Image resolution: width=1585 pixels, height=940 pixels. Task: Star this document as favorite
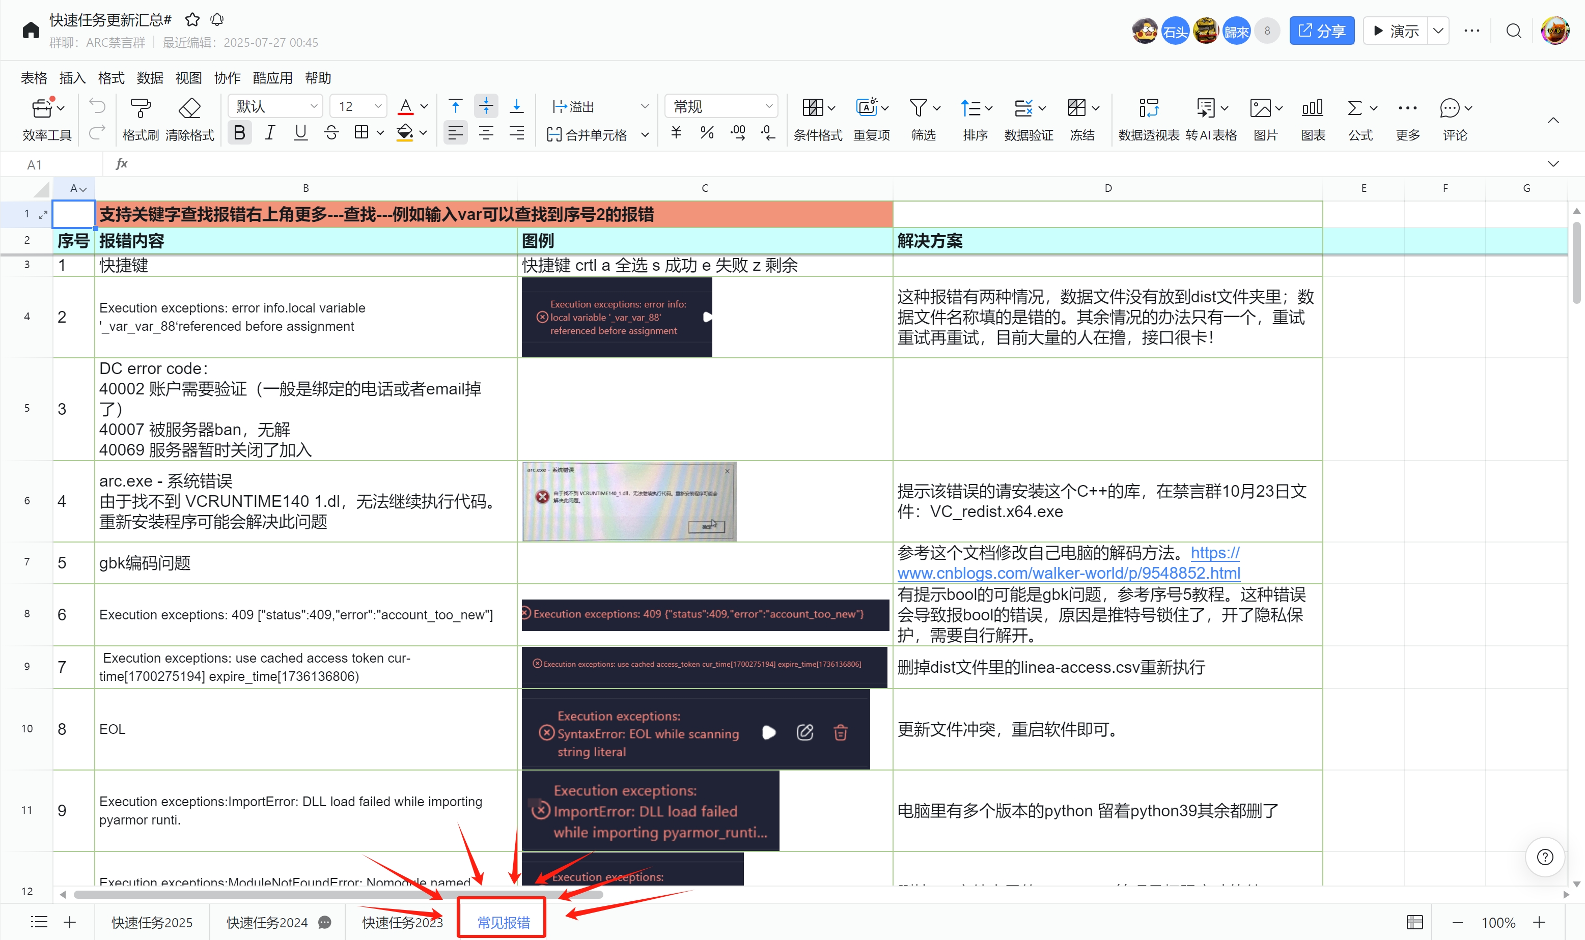(192, 20)
